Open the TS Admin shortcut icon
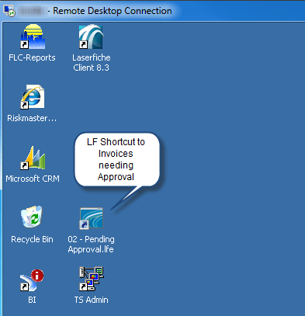 tap(91, 279)
